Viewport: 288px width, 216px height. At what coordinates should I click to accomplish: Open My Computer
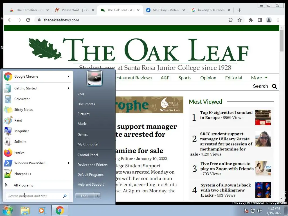88,144
